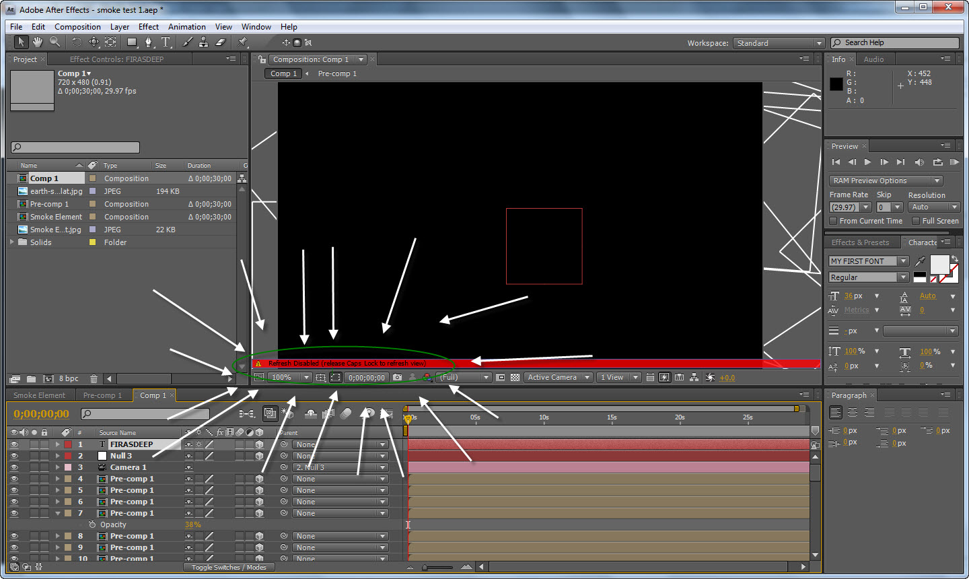Select the Zoom magnifier tool
This screenshot has height=579, width=969.
click(55, 42)
